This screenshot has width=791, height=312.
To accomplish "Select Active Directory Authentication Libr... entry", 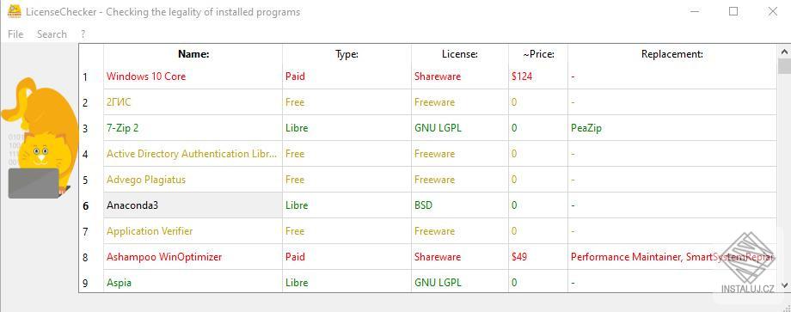I will [x=192, y=154].
